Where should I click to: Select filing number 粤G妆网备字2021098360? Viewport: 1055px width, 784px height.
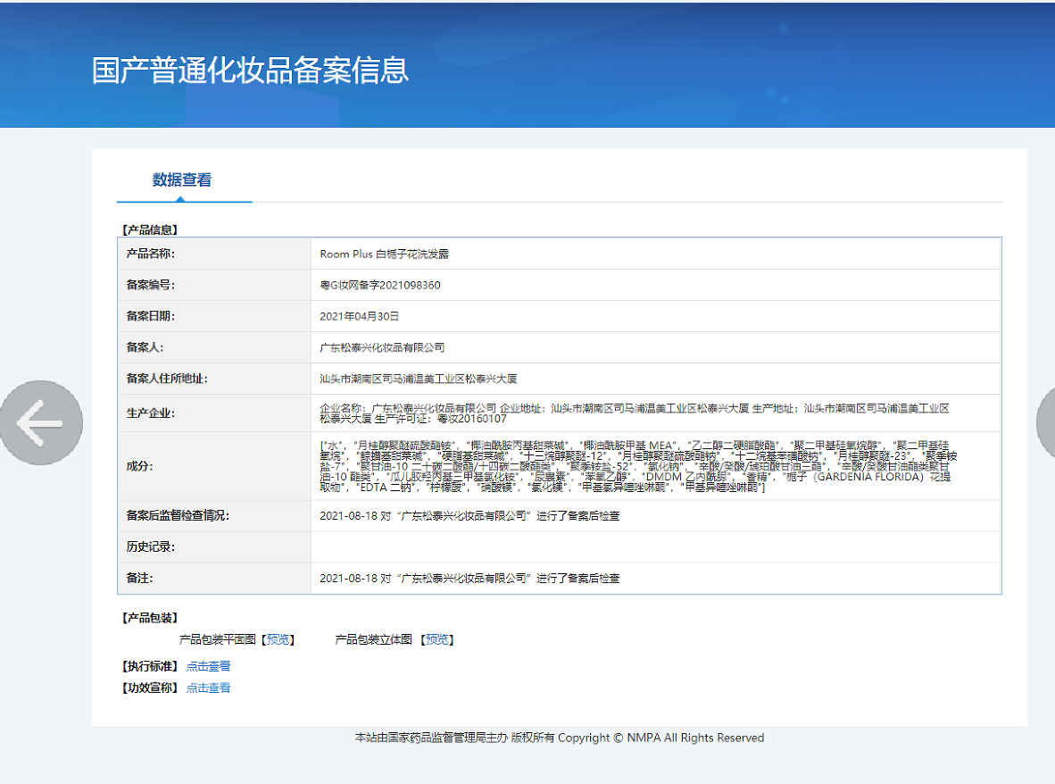(x=379, y=285)
